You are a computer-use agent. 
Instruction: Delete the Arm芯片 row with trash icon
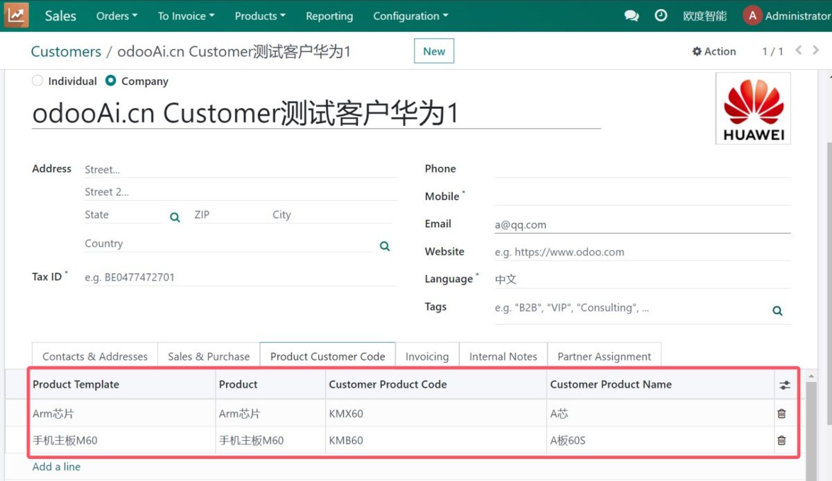pos(781,413)
